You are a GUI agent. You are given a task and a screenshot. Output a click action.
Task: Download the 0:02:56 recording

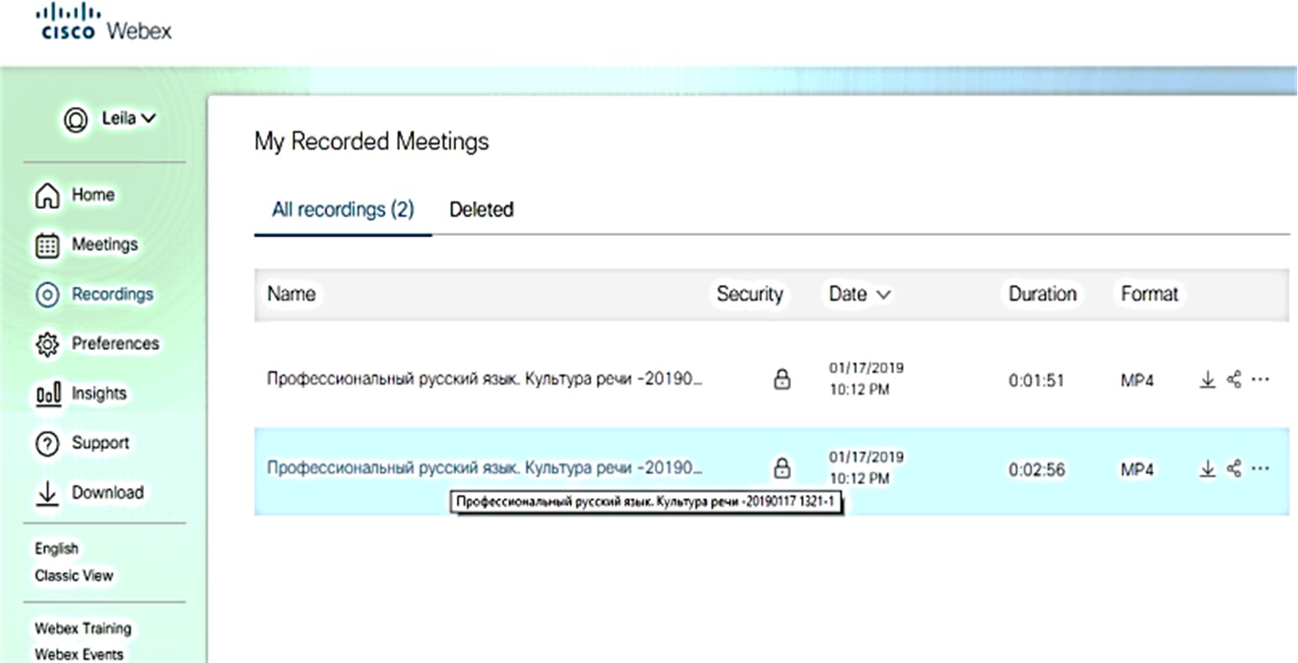point(1207,469)
